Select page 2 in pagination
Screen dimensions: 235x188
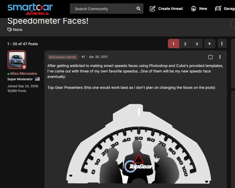click(185, 44)
